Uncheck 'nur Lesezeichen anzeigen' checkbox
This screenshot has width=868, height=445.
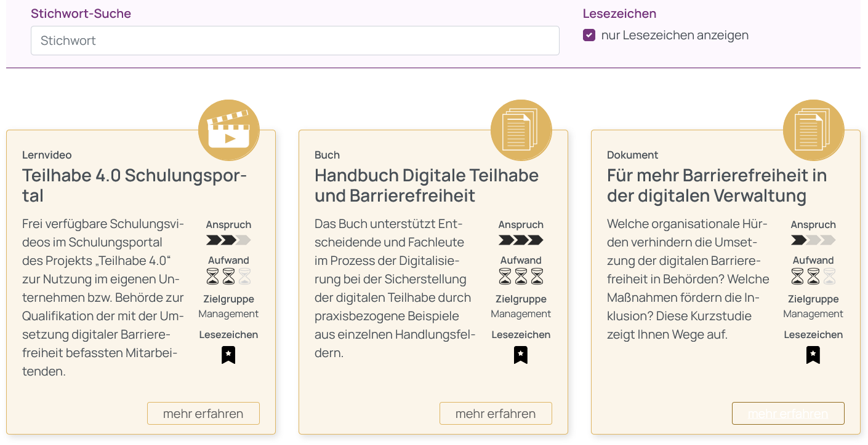pos(589,35)
